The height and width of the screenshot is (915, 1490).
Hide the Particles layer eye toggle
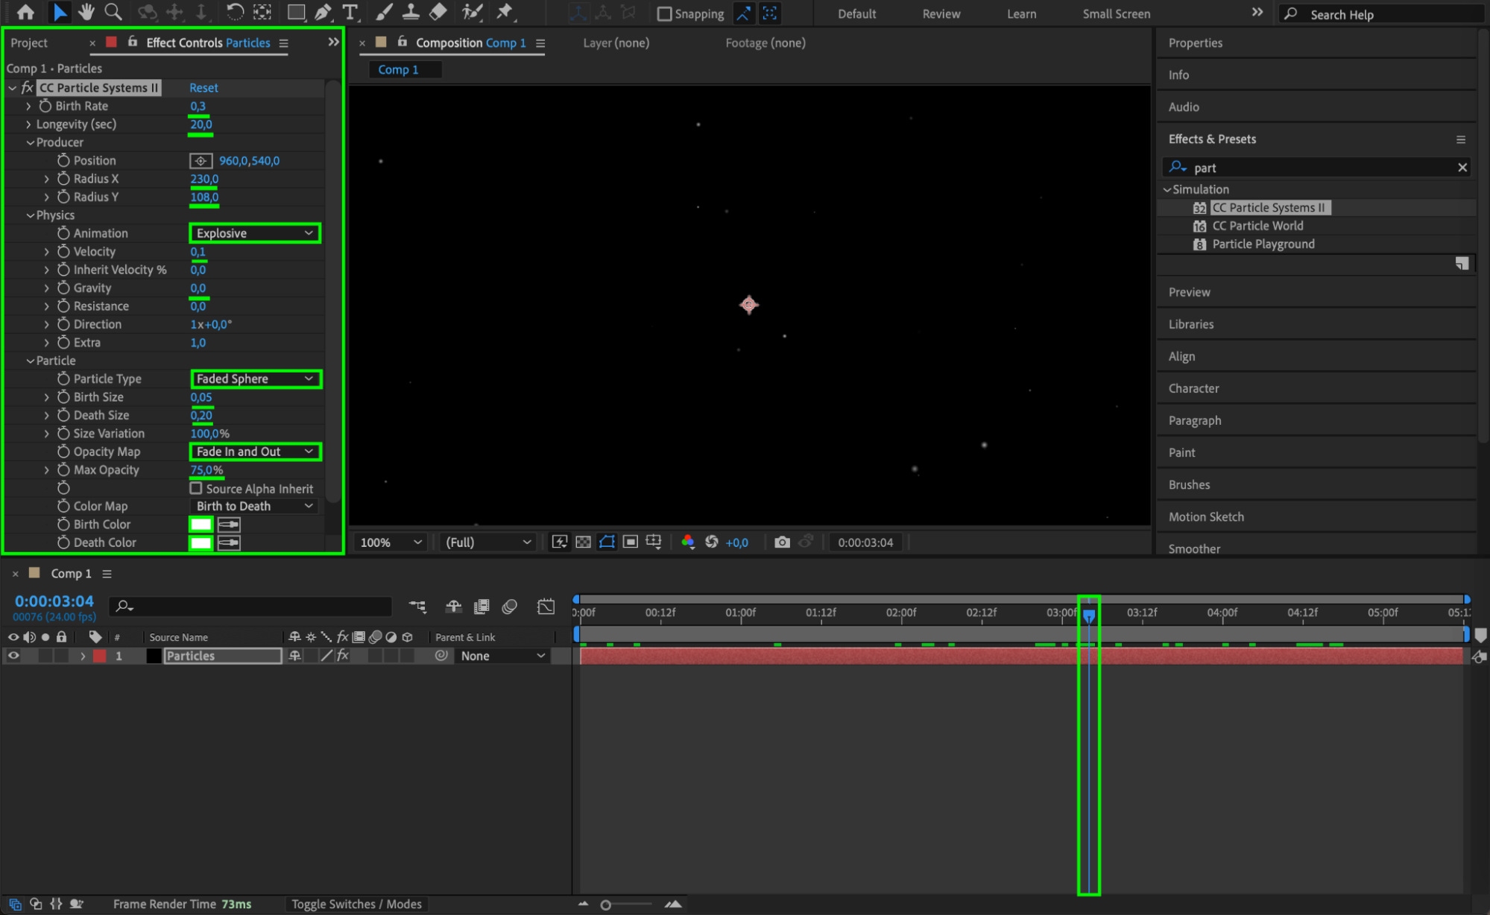pyautogui.click(x=13, y=656)
